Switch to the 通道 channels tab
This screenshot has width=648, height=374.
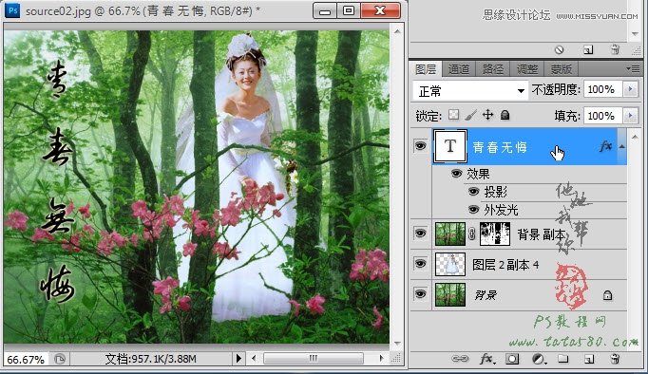coord(459,69)
